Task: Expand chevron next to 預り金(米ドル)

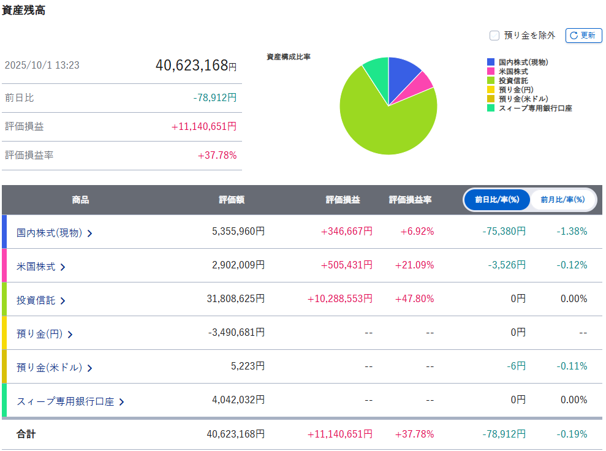Action: [89, 368]
